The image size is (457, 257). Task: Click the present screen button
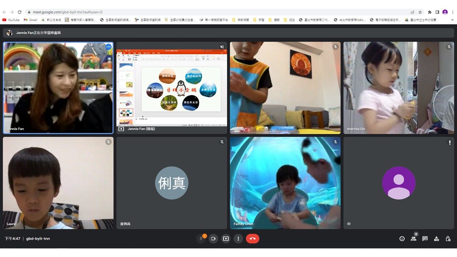tap(226, 239)
